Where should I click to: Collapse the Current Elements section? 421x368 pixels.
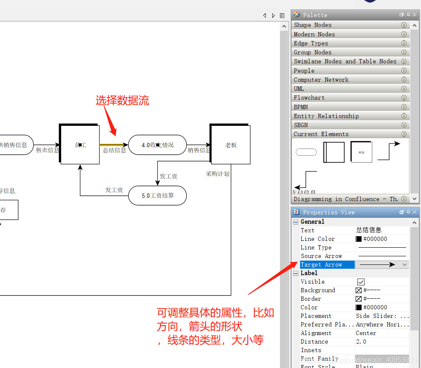coord(403,134)
